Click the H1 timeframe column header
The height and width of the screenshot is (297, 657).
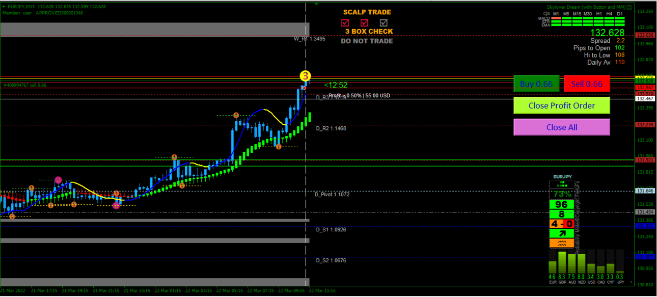pos(599,13)
